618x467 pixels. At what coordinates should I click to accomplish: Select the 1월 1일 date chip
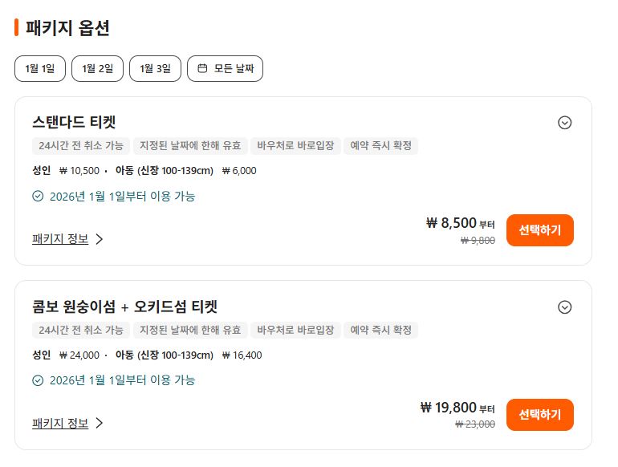click(40, 69)
